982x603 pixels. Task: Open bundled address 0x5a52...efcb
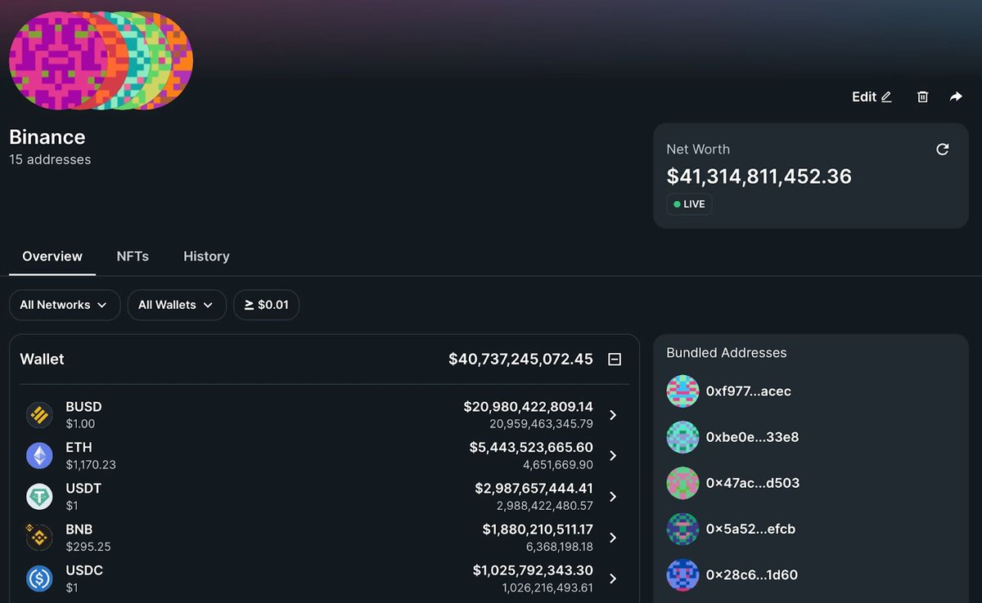tap(750, 529)
